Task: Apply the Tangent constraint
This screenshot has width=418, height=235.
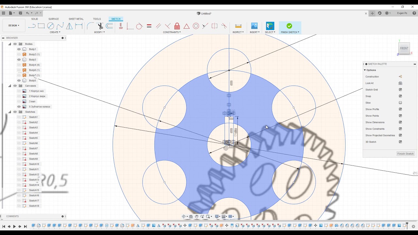Action: 139,26
